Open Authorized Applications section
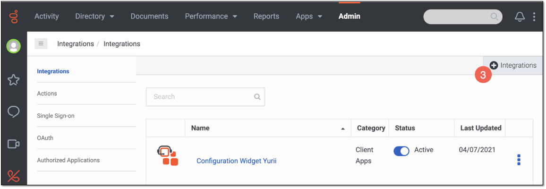This screenshot has height=189, width=546. pos(68,161)
